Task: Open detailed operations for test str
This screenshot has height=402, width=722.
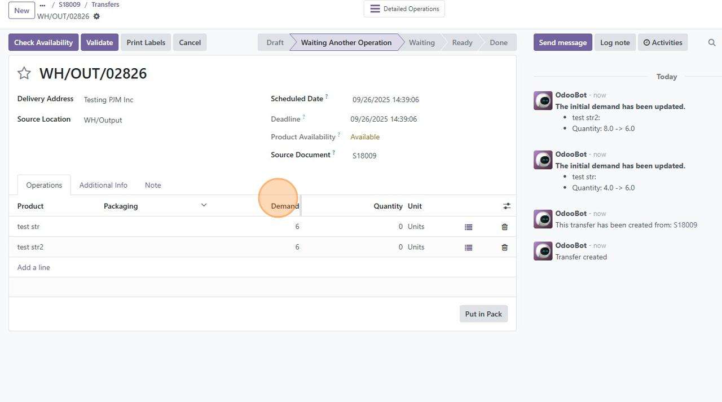Action: coord(468,227)
